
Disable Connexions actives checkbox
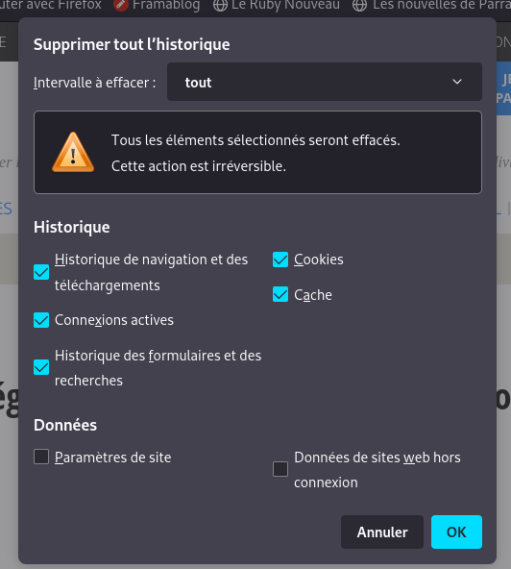tap(41, 320)
